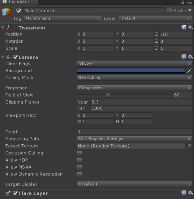
Task: Open the Transform component help icon
Action: point(184,27)
